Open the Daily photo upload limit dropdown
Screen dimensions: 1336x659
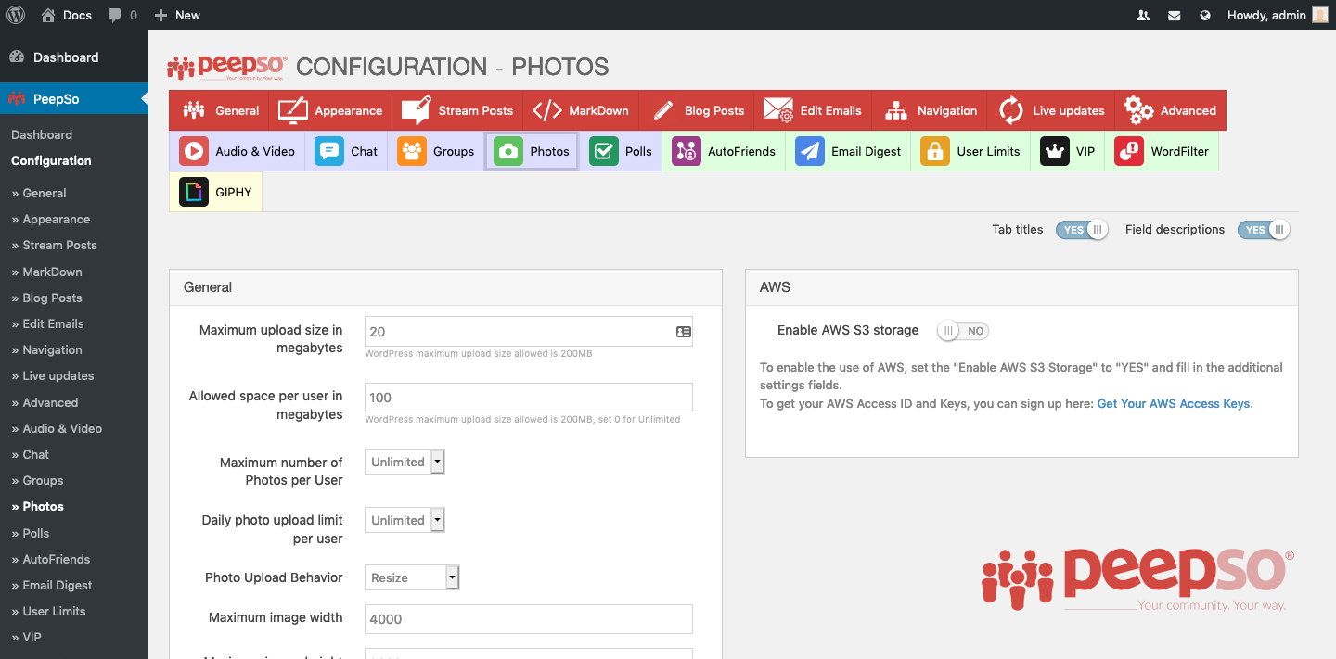(405, 520)
